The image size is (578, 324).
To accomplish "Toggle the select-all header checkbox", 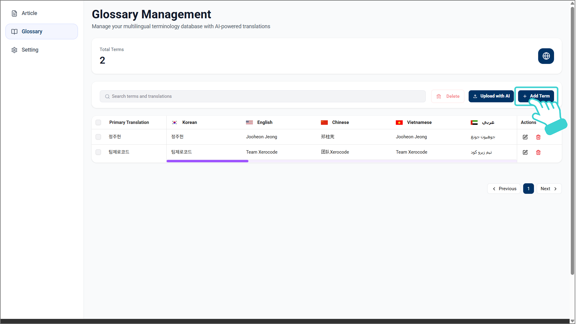I will [98, 122].
